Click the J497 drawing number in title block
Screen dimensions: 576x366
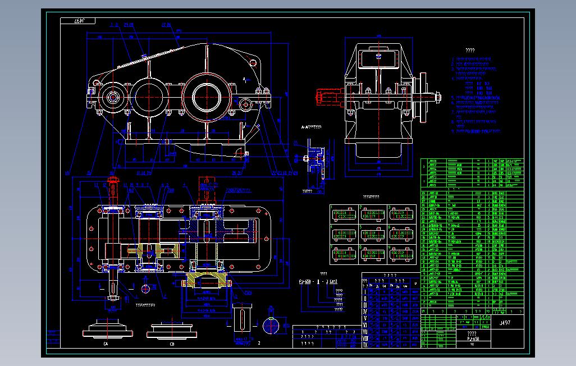505,323
